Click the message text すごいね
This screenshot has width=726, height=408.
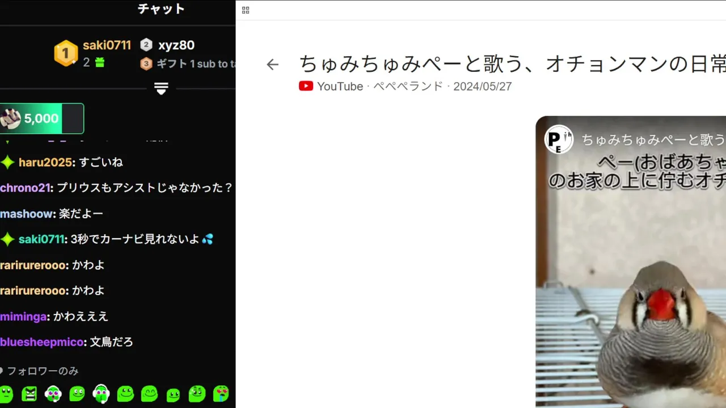point(101,163)
